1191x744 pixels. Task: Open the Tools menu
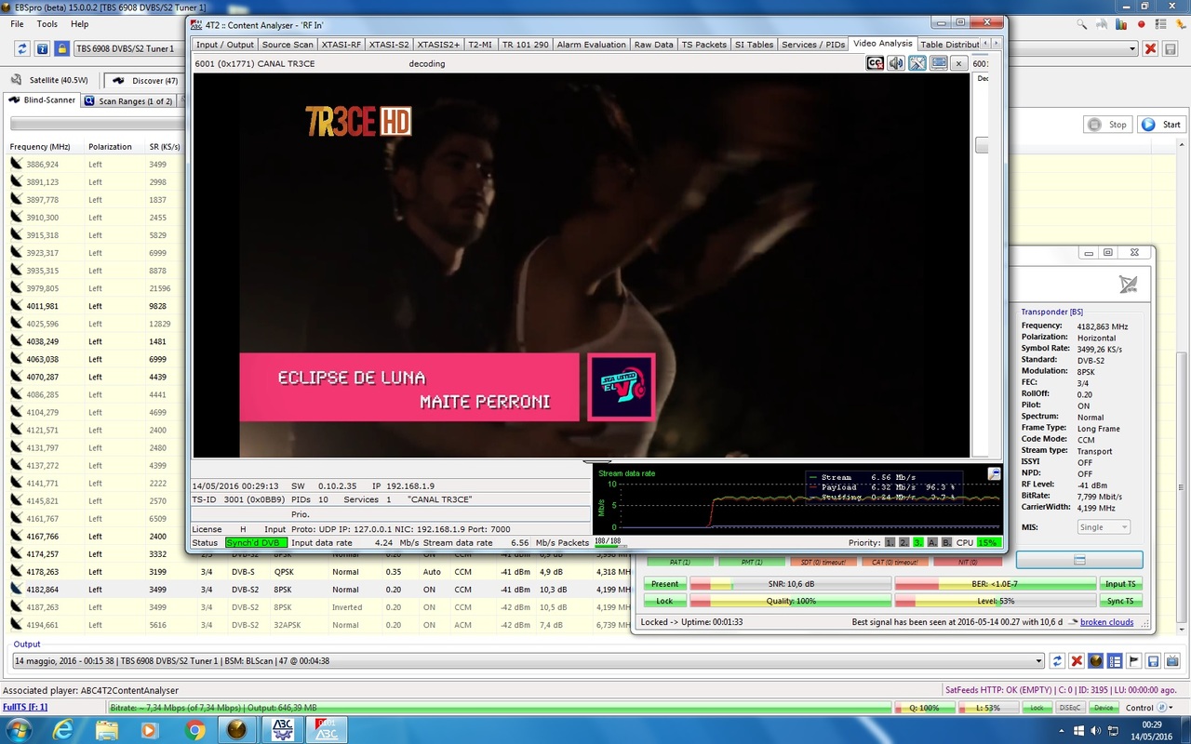[x=47, y=24]
